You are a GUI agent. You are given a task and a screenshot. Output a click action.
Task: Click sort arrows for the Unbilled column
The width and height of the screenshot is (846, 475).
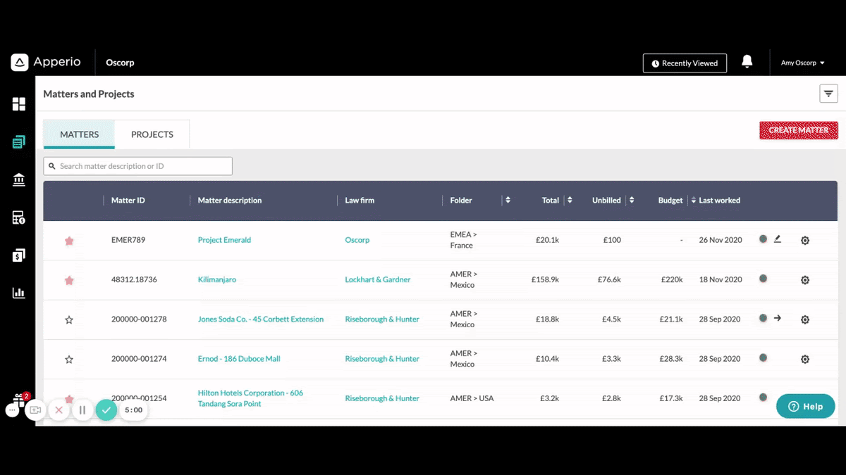tap(632, 200)
